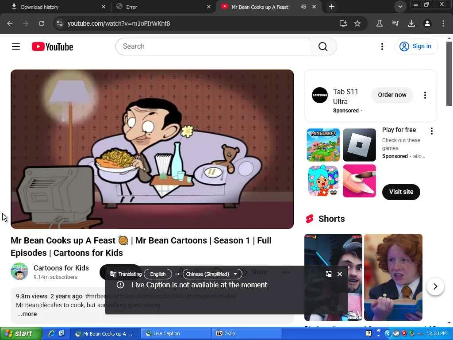Click the Tab S11 Ultra ad title
This screenshot has width=453, height=340.
click(346, 97)
